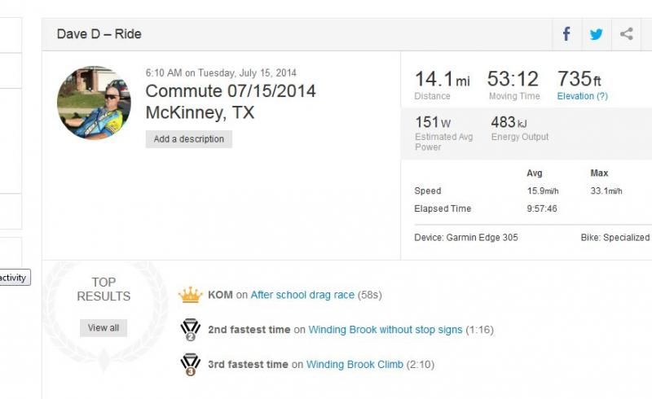Image resolution: width=652 pixels, height=399 pixels.
Task: Click the partially visible activity button
Action: pyautogui.click(x=14, y=277)
